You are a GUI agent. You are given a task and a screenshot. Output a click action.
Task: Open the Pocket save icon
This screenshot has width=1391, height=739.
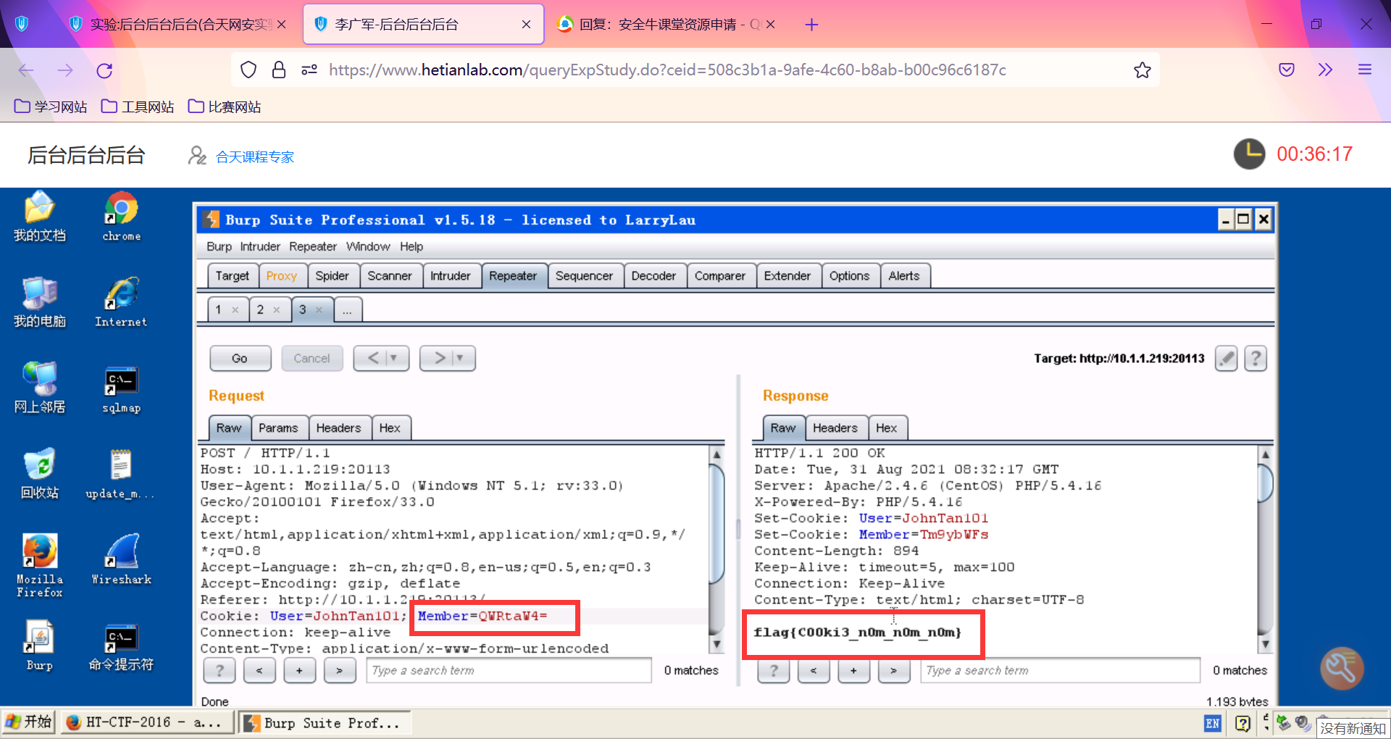tap(1287, 70)
